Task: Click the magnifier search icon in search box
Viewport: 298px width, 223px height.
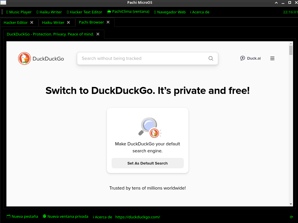Action: 211,58
